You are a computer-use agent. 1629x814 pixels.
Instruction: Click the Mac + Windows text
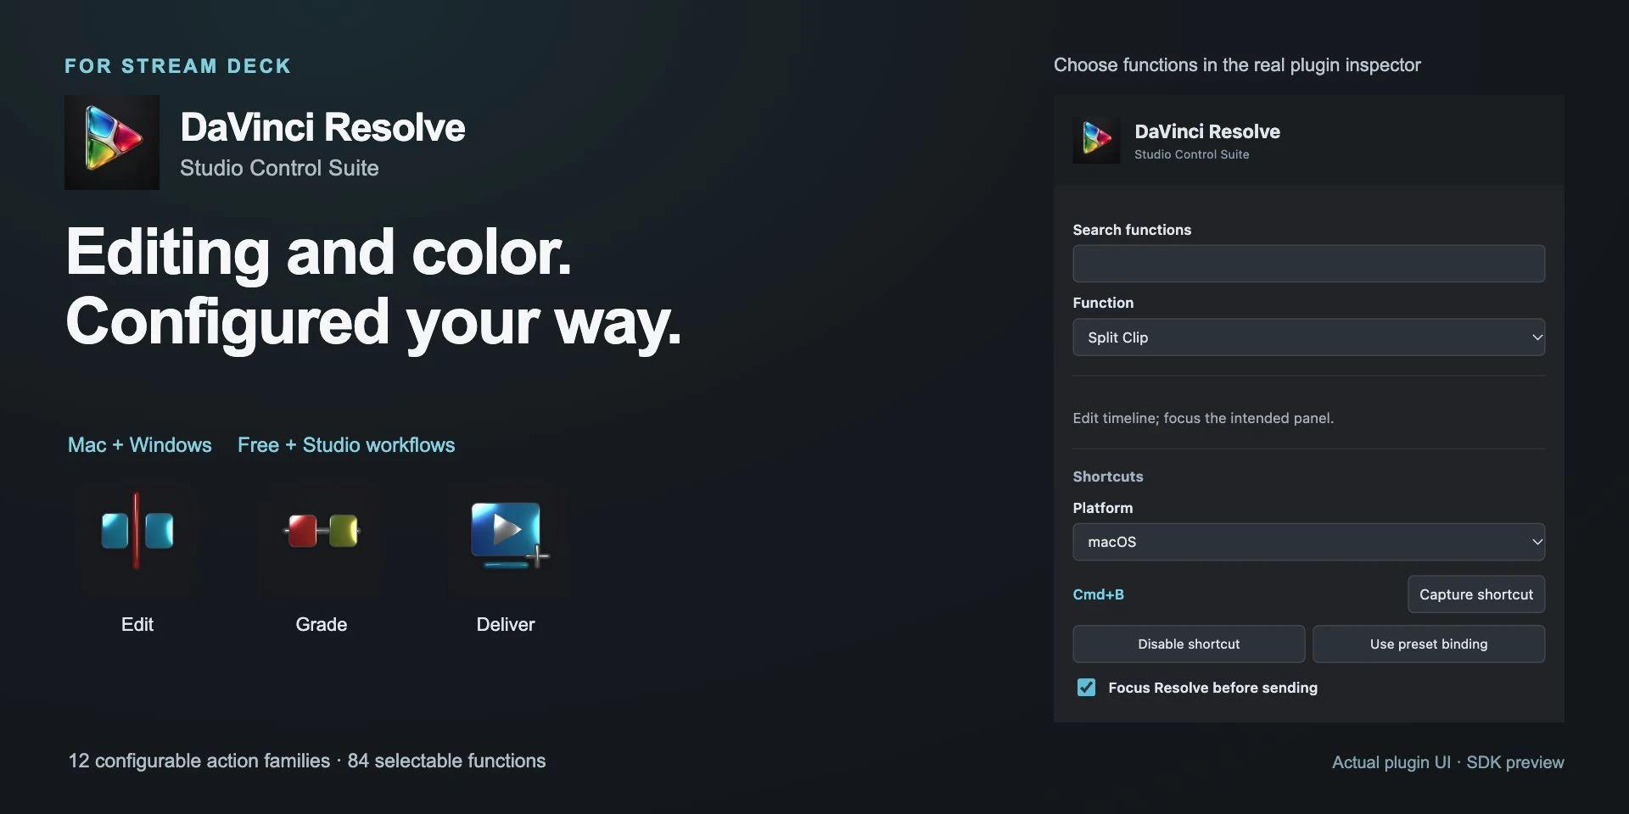click(140, 445)
